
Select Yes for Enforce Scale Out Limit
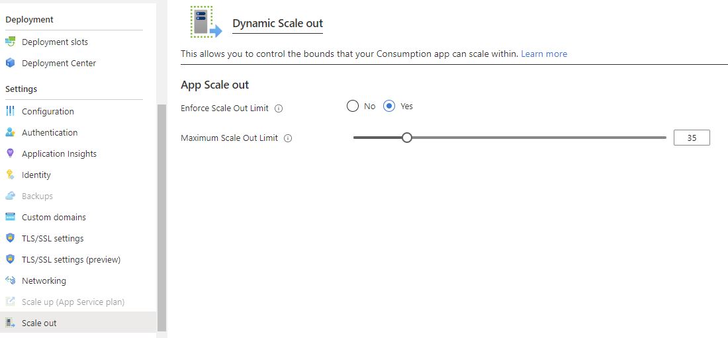coord(389,106)
